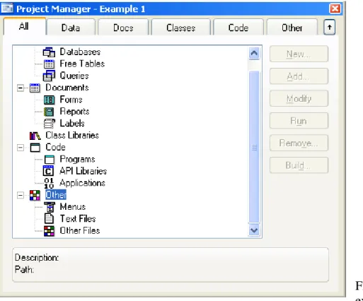Collapse the Documents node
Screen dimensions: 363x301
[x=21, y=88]
